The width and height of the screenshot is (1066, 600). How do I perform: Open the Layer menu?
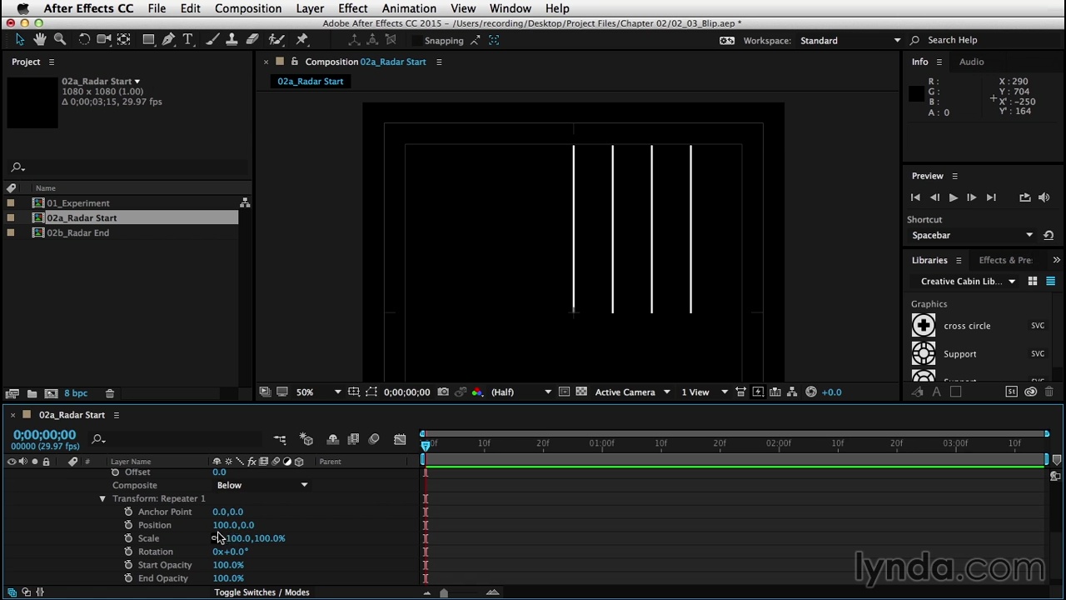pyautogui.click(x=310, y=8)
